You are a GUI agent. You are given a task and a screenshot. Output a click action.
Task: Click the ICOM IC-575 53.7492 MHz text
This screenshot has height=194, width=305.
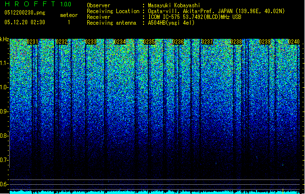tap(194, 17)
